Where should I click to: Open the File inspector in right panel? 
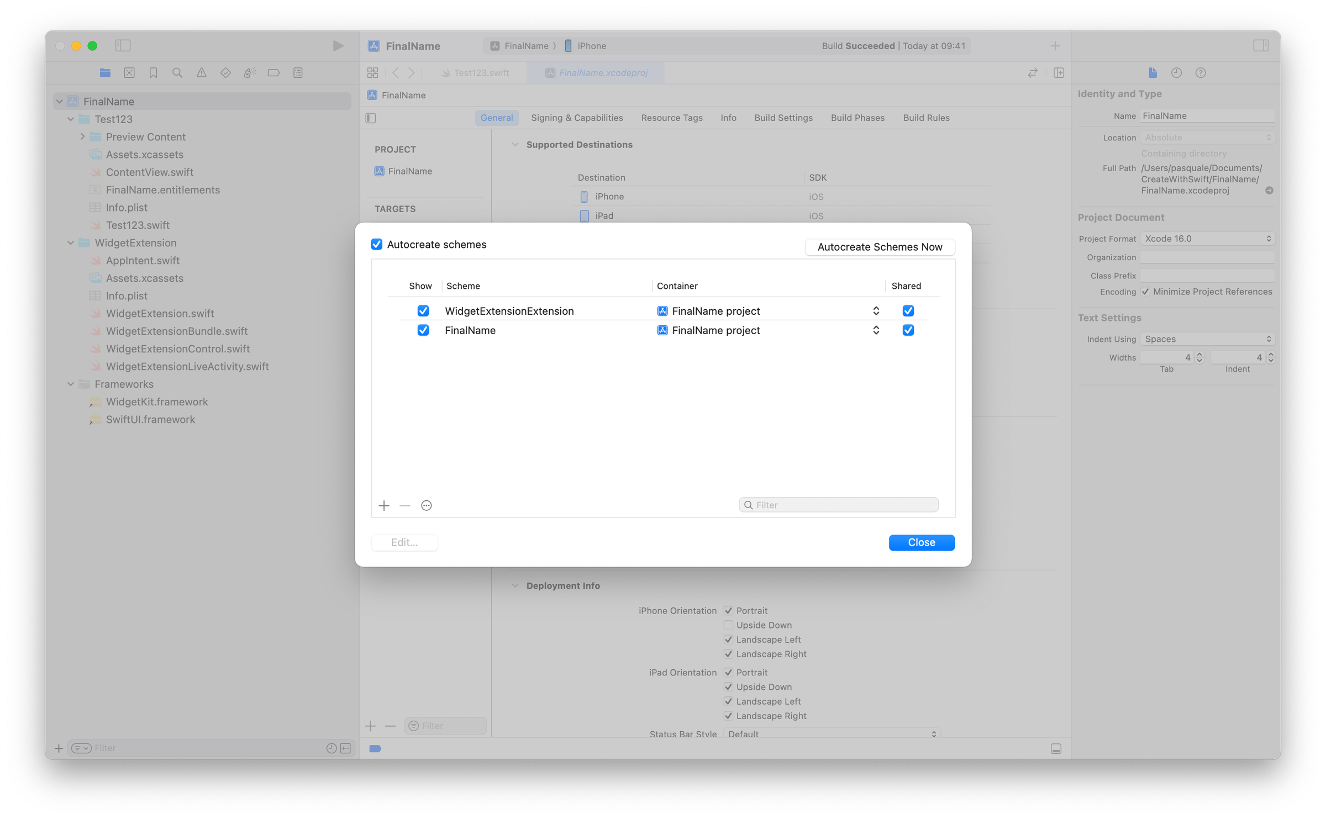[1152, 72]
